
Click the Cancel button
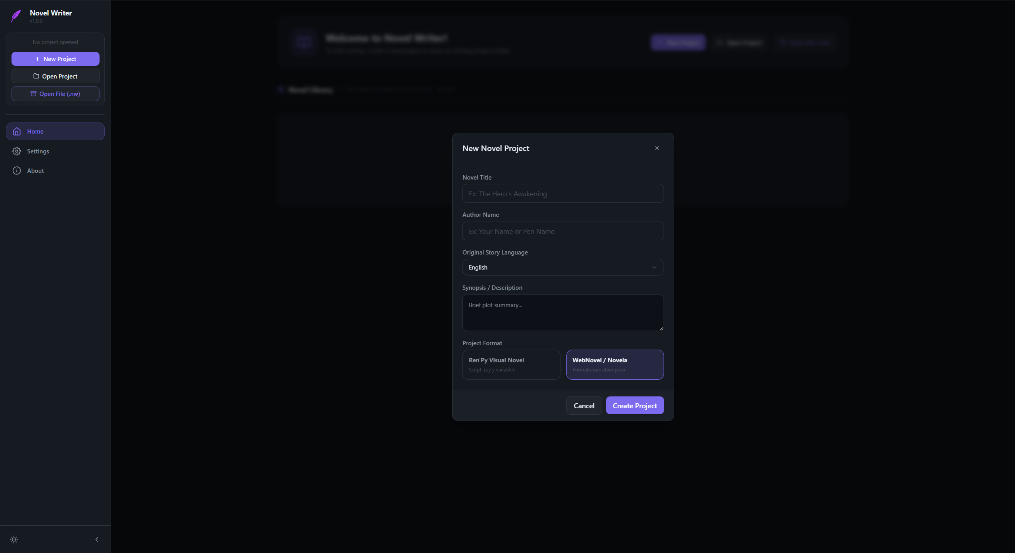pyautogui.click(x=584, y=405)
